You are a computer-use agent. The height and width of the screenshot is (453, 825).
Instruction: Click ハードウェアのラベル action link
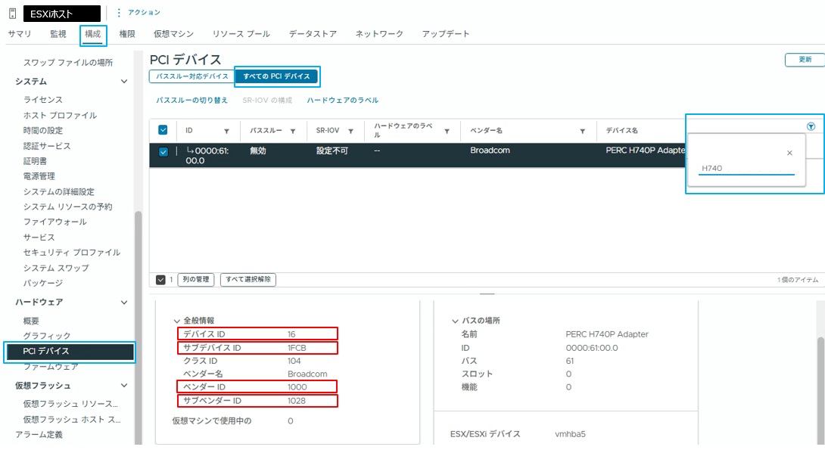point(343,100)
